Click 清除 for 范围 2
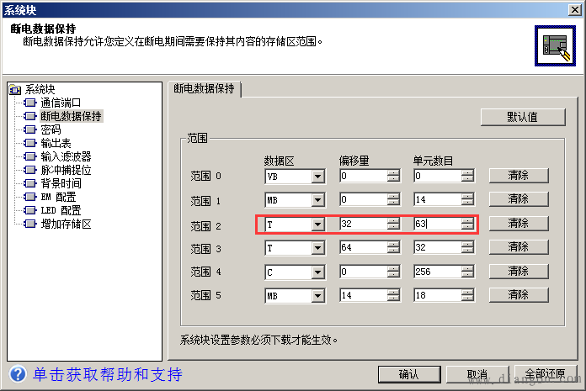 [519, 223]
